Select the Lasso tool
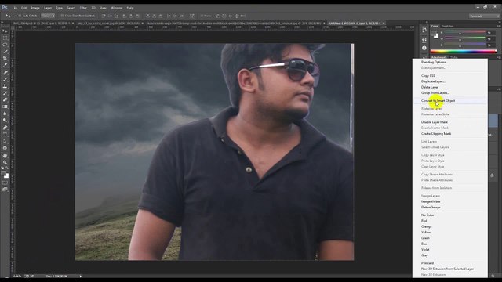Screen dimensions: 502x282 [x=5, y=45]
